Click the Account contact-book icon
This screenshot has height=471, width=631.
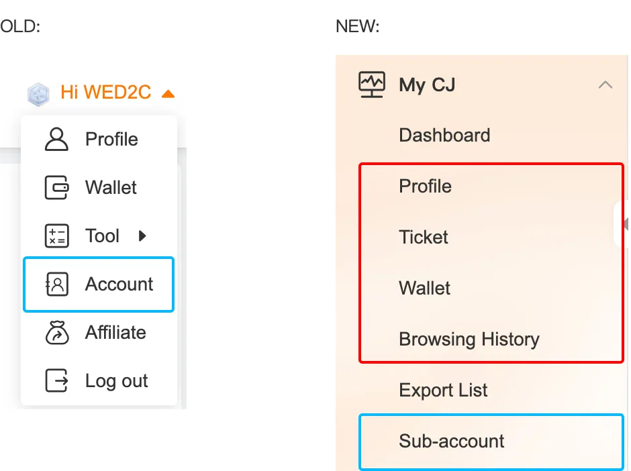56,284
